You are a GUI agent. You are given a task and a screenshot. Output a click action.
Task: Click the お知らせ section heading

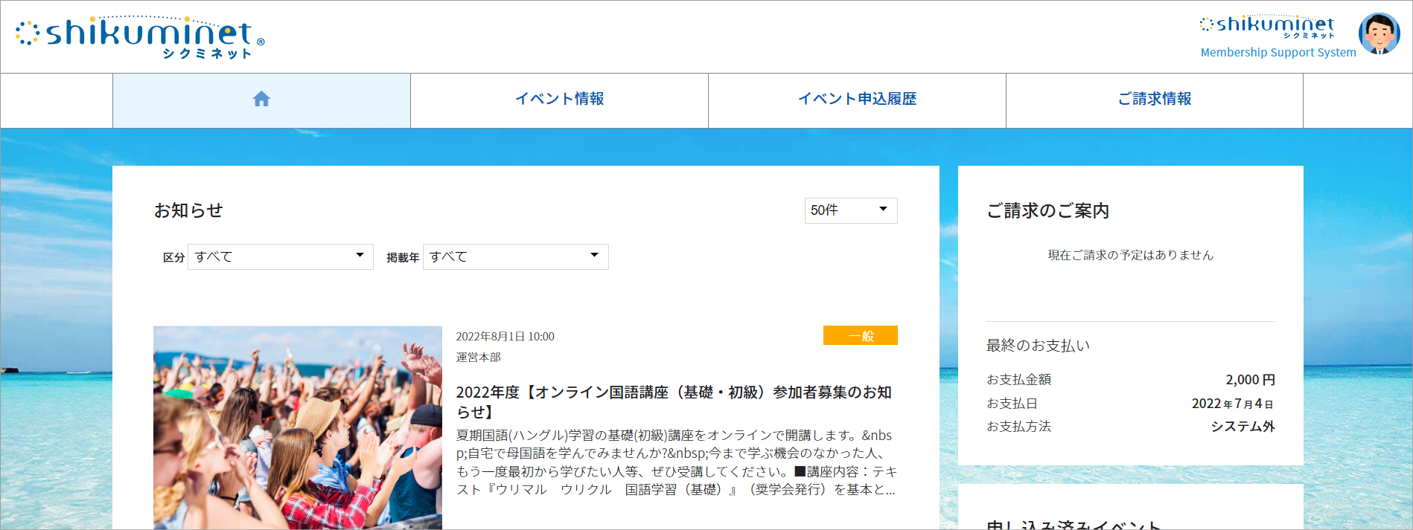coord(188,211)
